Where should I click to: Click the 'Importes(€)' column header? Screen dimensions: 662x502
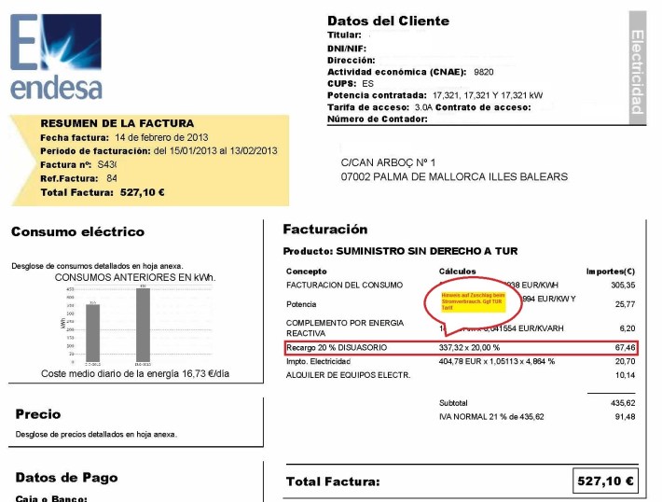(x=611, y=272)
